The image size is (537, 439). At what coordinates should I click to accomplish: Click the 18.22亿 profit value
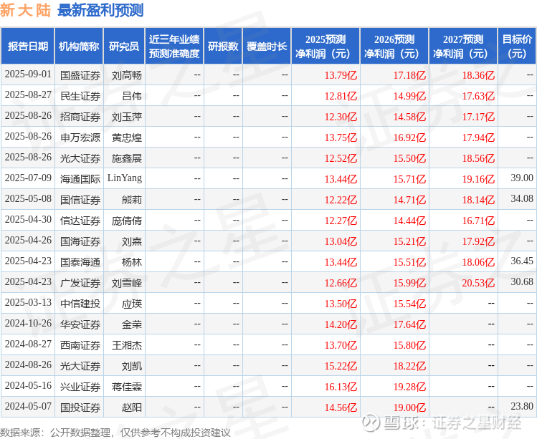pos(409,366)
